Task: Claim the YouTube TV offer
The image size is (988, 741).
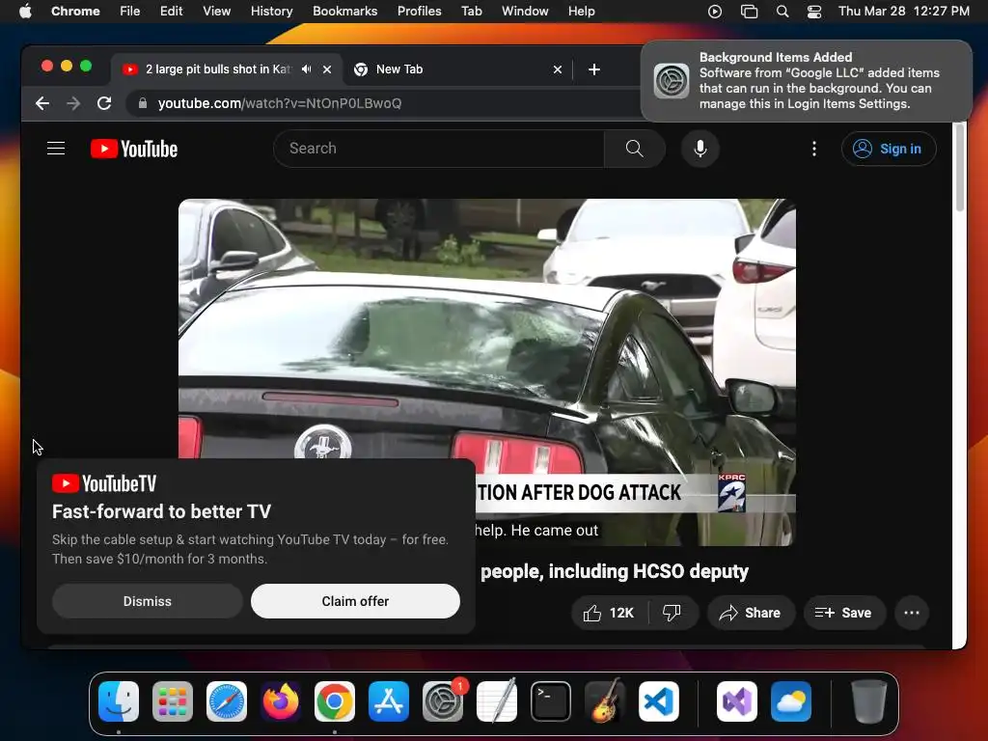Action: [355, 601]
